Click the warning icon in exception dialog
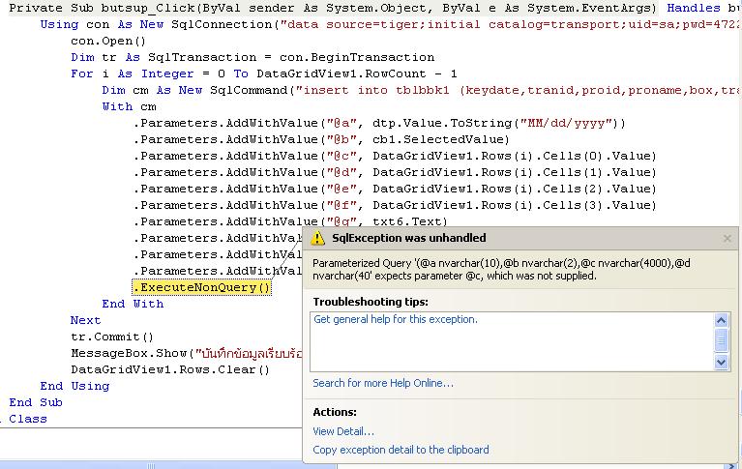This screenshot has height=469, width=742. (317, 238)
